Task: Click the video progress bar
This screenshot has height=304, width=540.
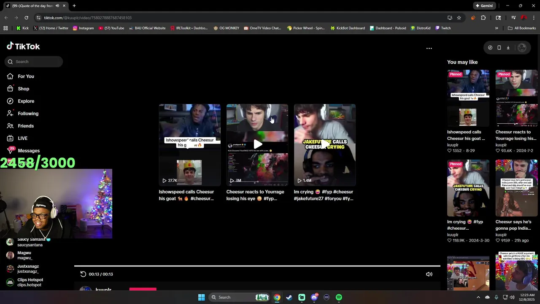Action: [257, 266]
